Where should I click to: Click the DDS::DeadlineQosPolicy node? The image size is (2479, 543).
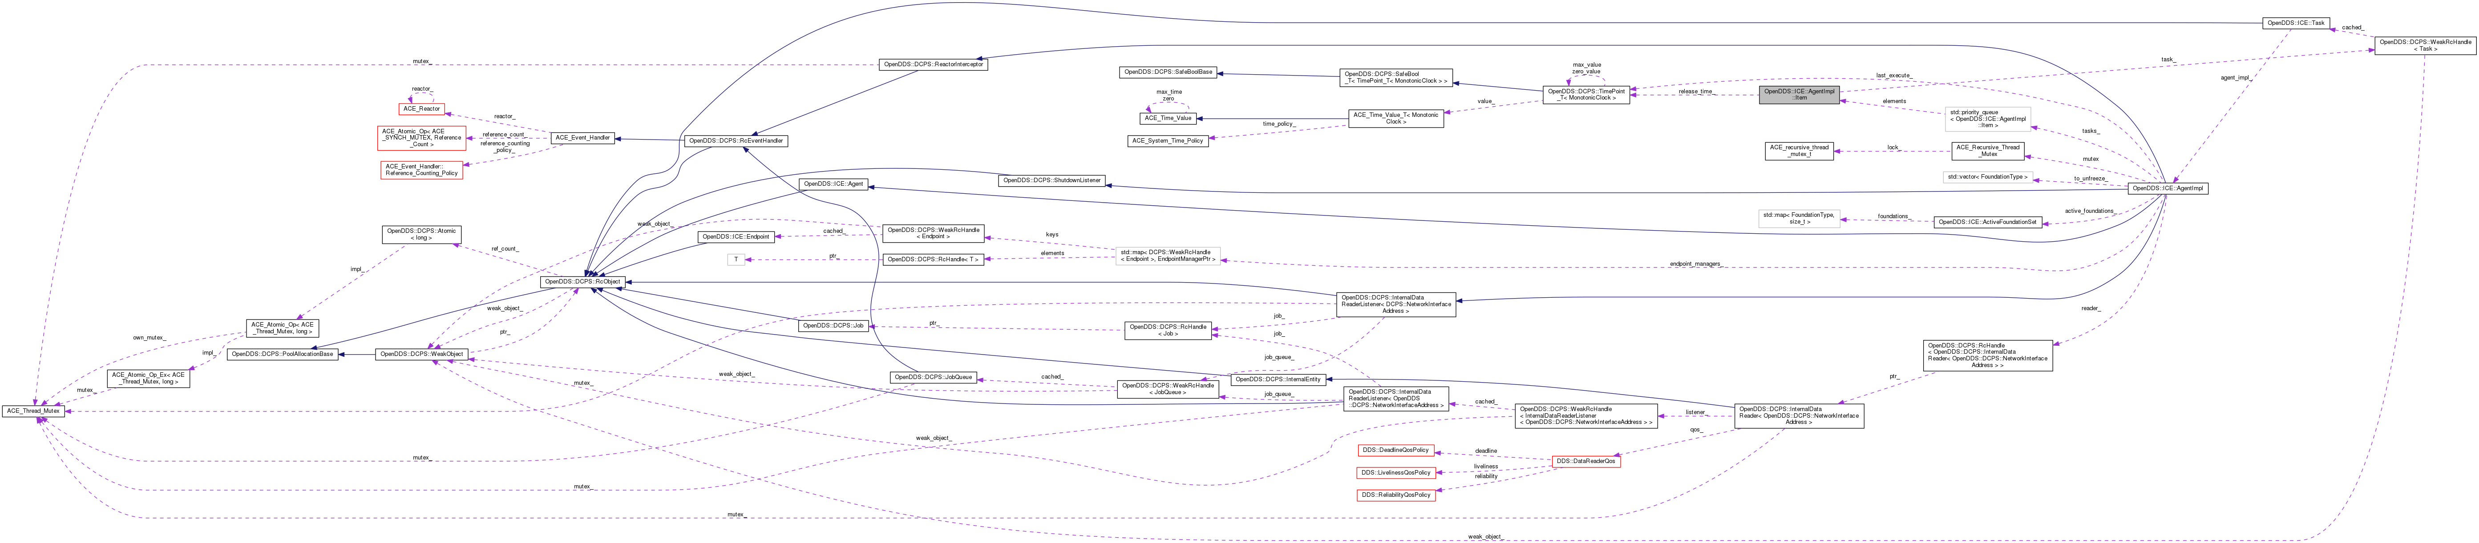(1395, 451)
